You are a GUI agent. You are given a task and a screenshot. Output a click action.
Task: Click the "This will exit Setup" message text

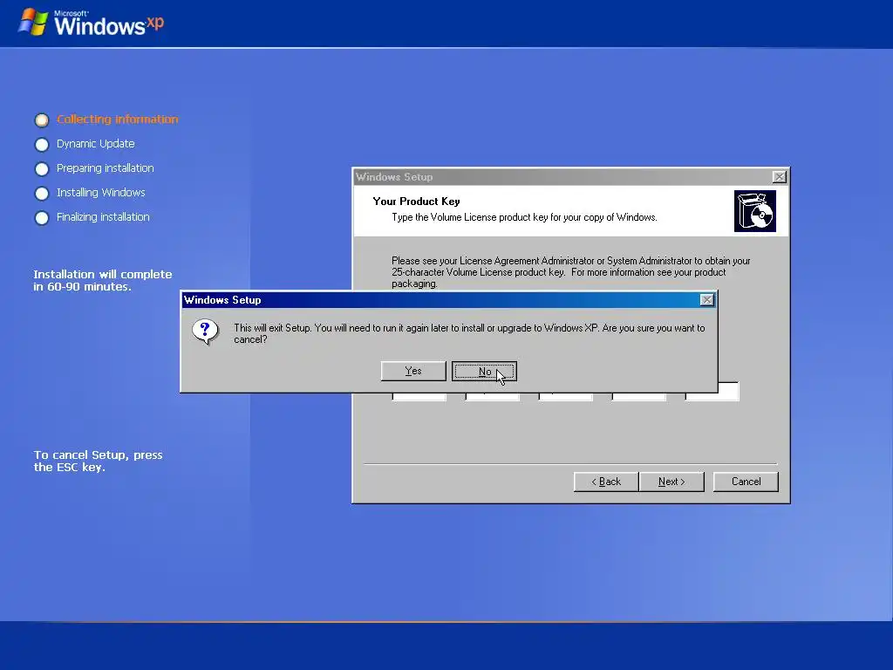469,333
